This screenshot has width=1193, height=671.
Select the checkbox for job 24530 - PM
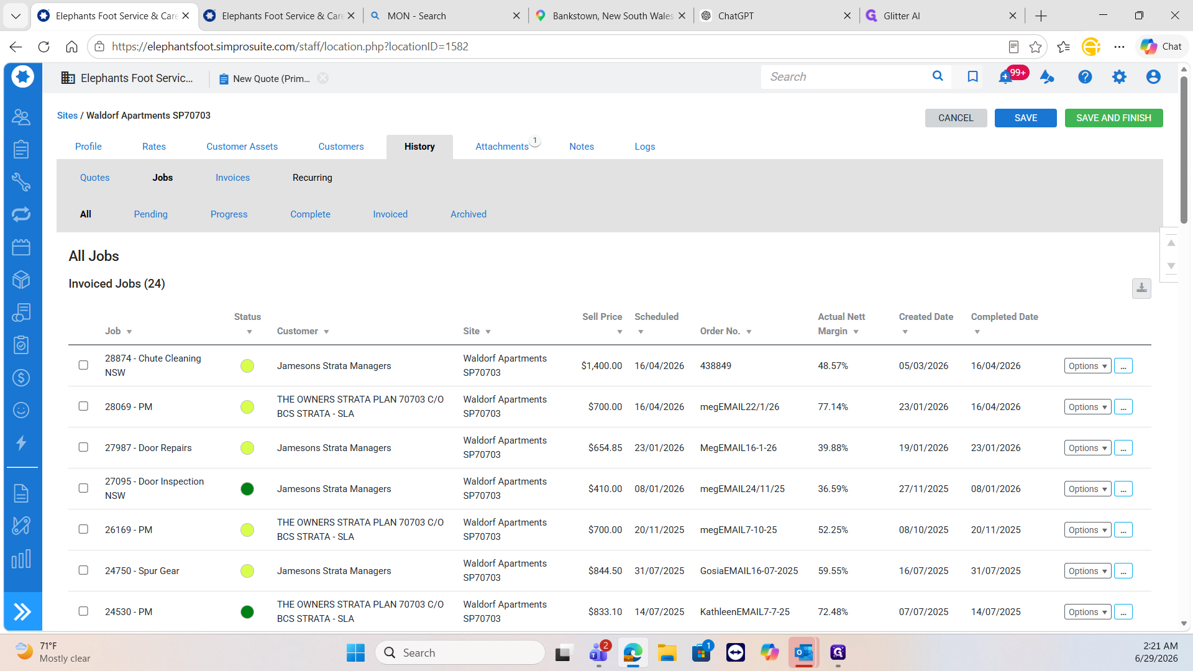pyautogui.click(x=83, y=611)
